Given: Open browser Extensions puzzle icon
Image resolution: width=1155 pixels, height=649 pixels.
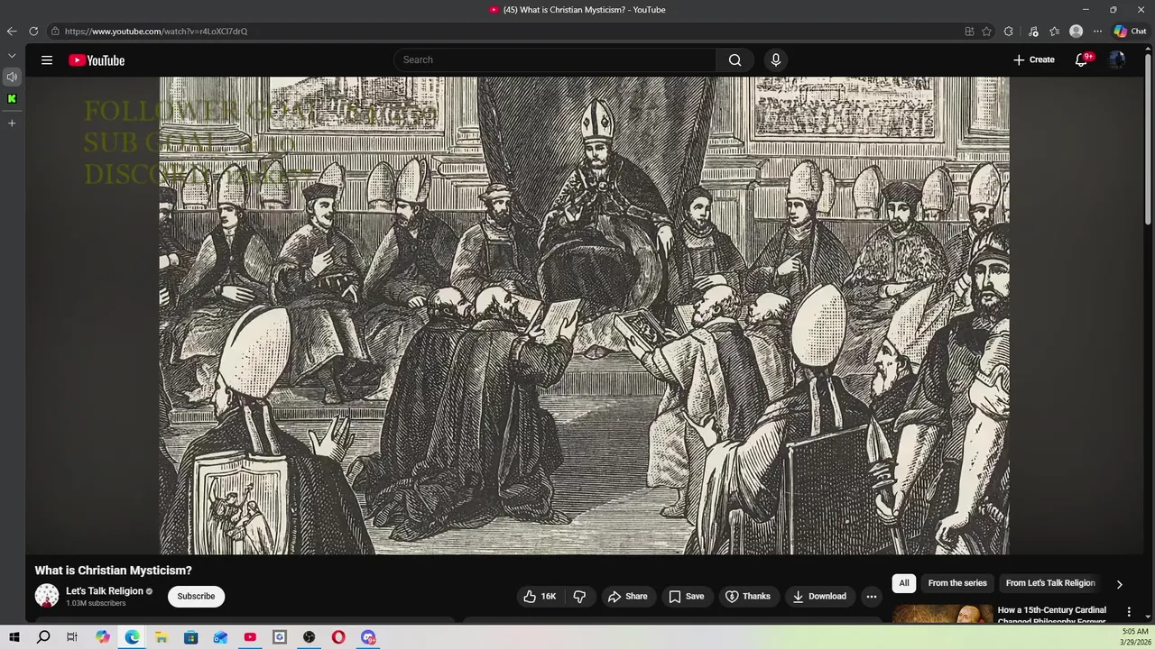Looking at the screenshot, I should tap(1009, 32).
